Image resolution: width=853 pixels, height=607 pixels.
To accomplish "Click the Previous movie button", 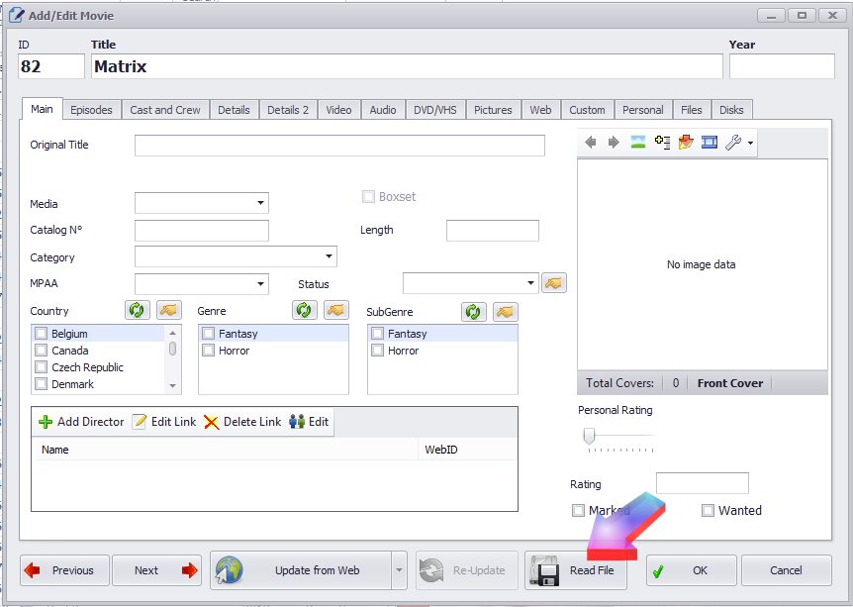I will [64, 570].
